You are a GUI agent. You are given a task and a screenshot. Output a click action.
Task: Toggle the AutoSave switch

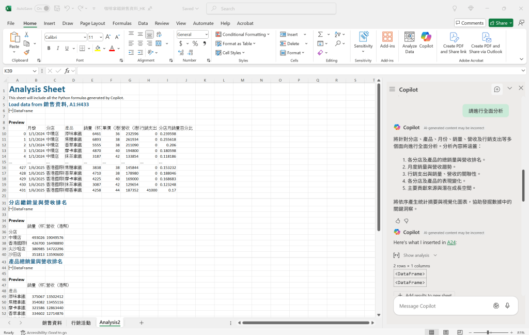[x=42, y=8]
